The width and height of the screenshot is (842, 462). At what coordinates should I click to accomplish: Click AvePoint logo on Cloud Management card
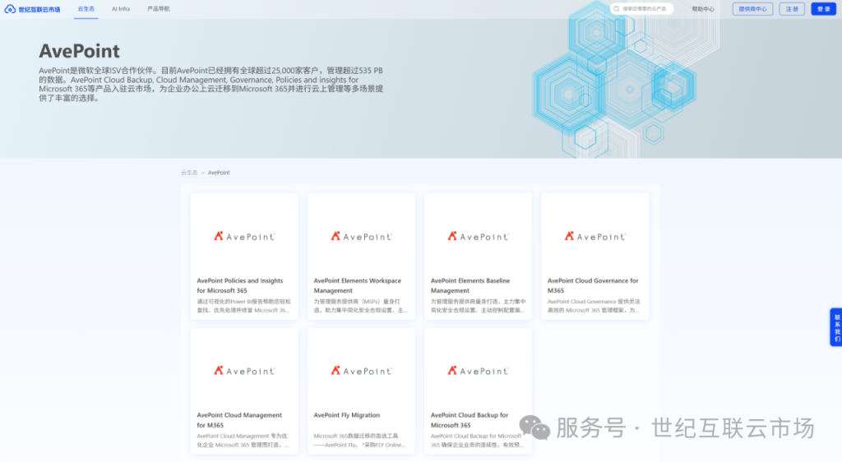244,371
